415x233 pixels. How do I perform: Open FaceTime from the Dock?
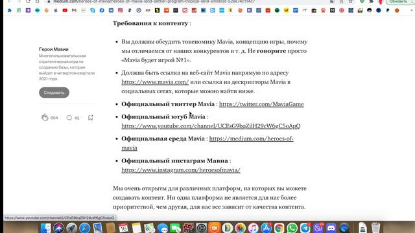(176, 228)
